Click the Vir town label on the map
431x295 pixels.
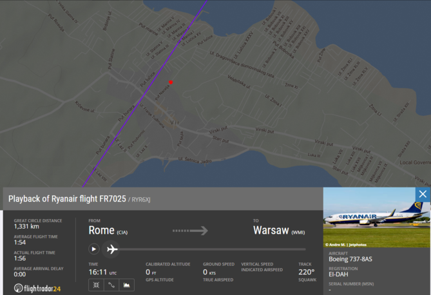175,122
